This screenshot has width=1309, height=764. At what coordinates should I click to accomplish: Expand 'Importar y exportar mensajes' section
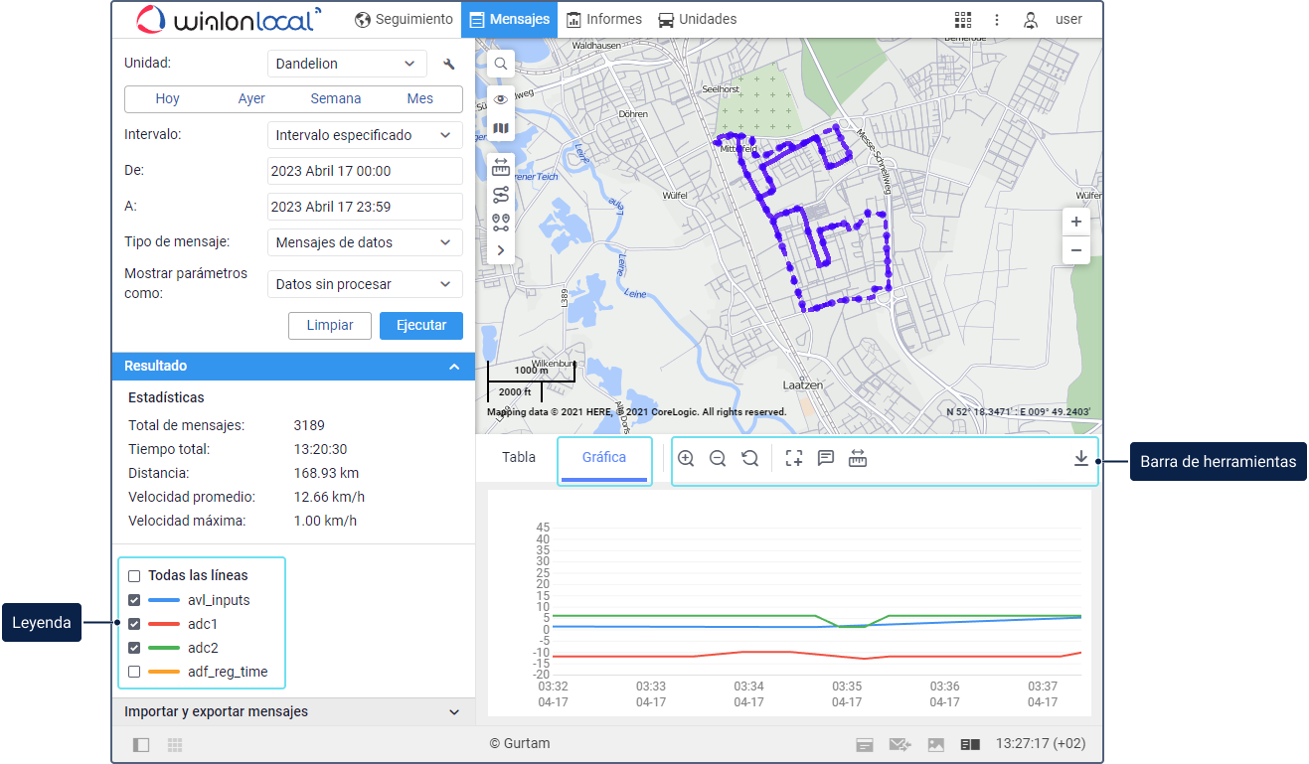click(x=293, y=712)
